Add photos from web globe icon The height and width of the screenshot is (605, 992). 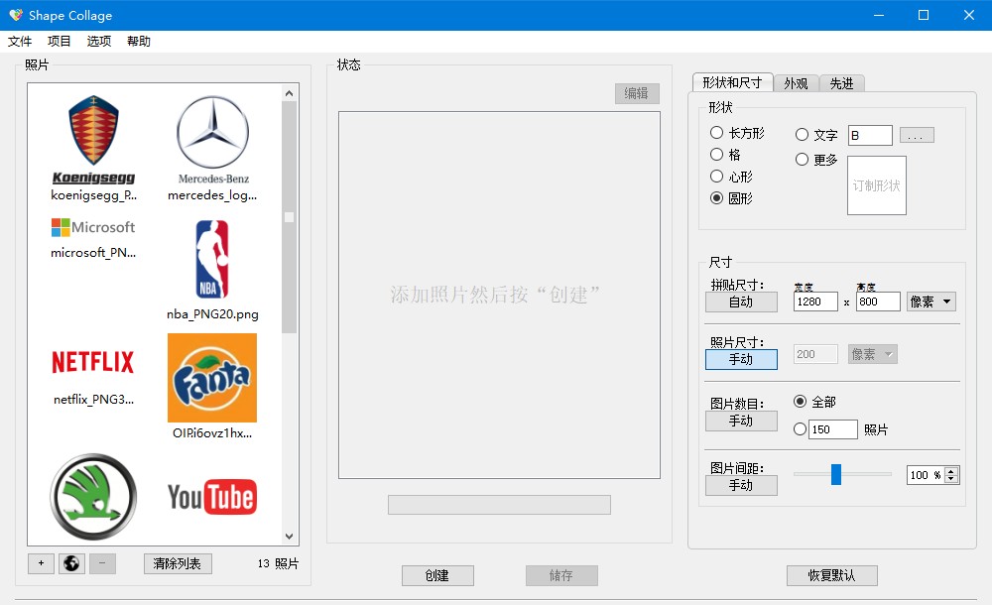point(71,563)
